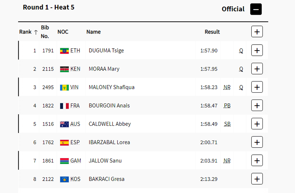Click the Ethiopia flag icon
This screenshot has height=193, width=295.
point(64,51)
